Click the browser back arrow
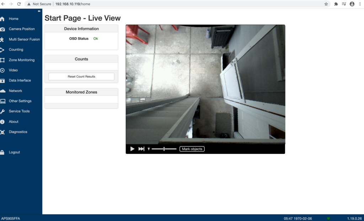 point(3,4)
